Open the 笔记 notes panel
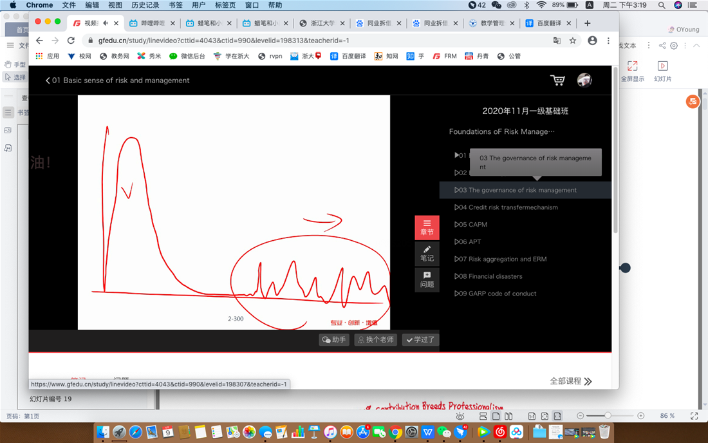 point(427,253)
